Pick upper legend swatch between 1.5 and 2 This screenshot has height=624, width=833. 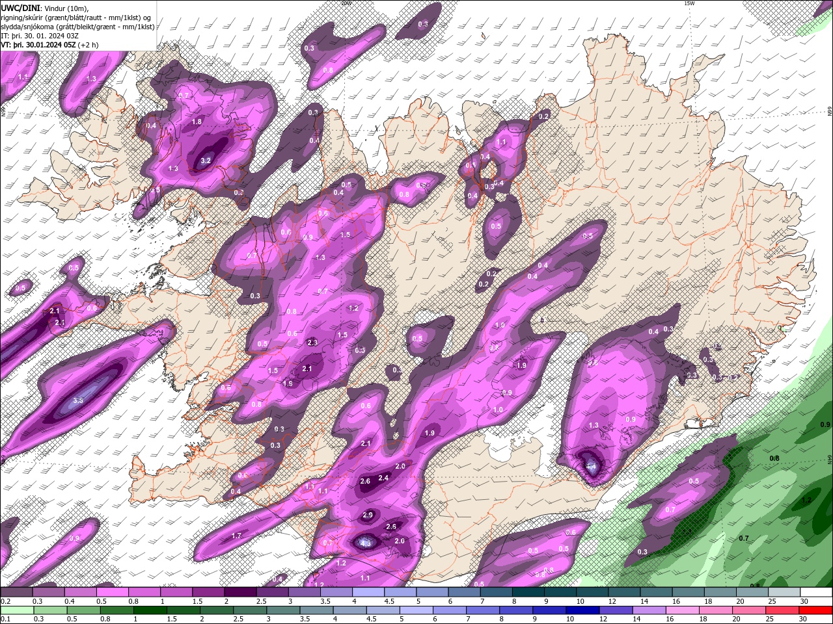pyautogui.click(x=208, y=592)
